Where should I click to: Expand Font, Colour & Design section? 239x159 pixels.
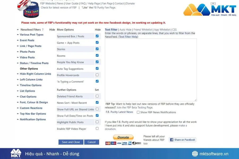(34, 102)
